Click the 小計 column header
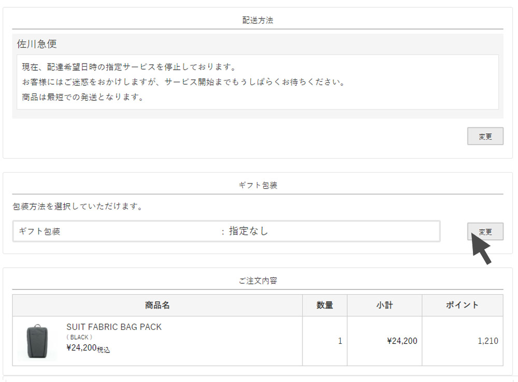 pyautogui.click(x=384, y=305)
